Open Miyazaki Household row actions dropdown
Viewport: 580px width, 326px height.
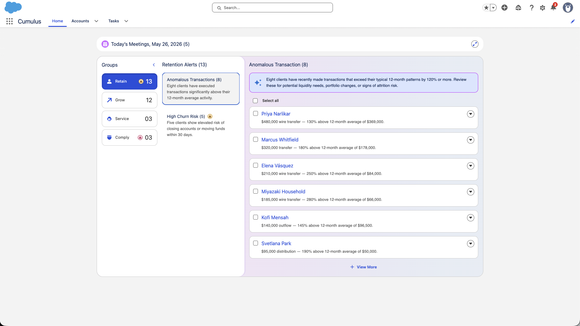[471, 192]
